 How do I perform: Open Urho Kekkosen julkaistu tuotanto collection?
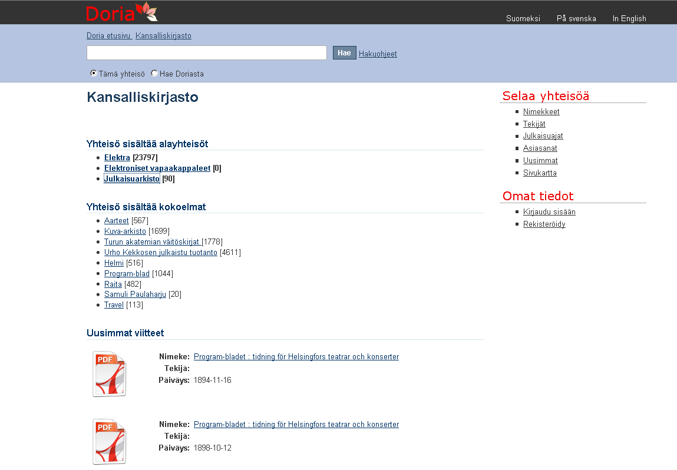pos(161,253)
